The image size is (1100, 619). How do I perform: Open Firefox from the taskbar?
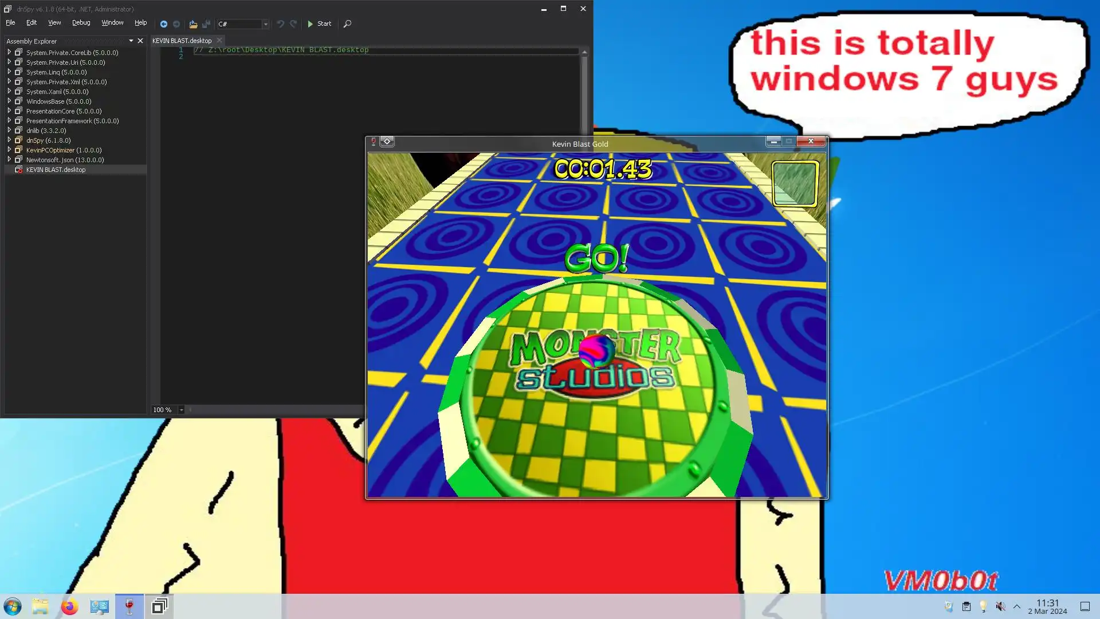(69, 606)
